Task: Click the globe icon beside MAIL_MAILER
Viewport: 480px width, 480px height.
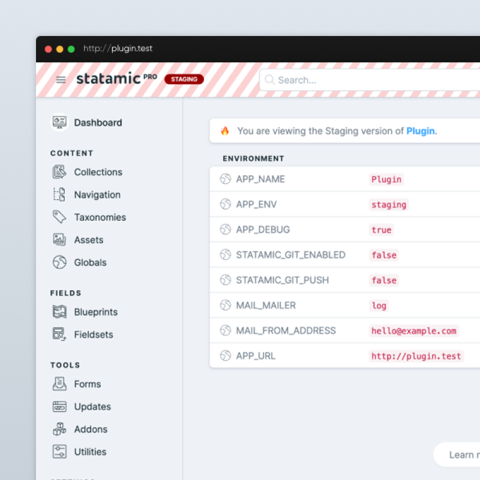Action: tap(226, 305)
